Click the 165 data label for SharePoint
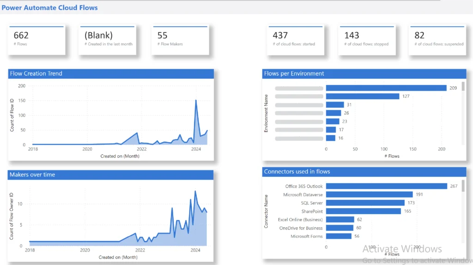This screenshot has width=473, height=265. [x=407, y=211]
